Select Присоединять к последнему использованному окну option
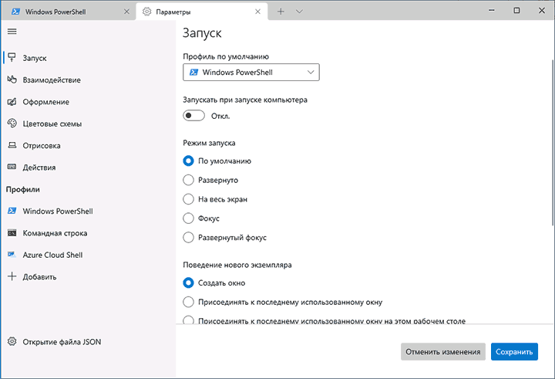Screen dimensions: 555x379 point(283,302)
